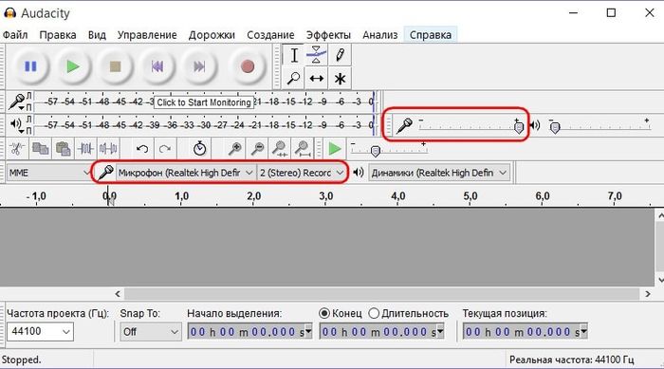Click the Redo arrow icon
664x369 pixels.
165,149
